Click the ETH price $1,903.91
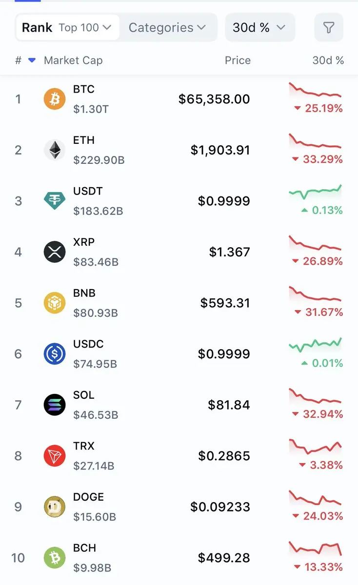This screenshot has width=358, height=585. coord(220,150)
